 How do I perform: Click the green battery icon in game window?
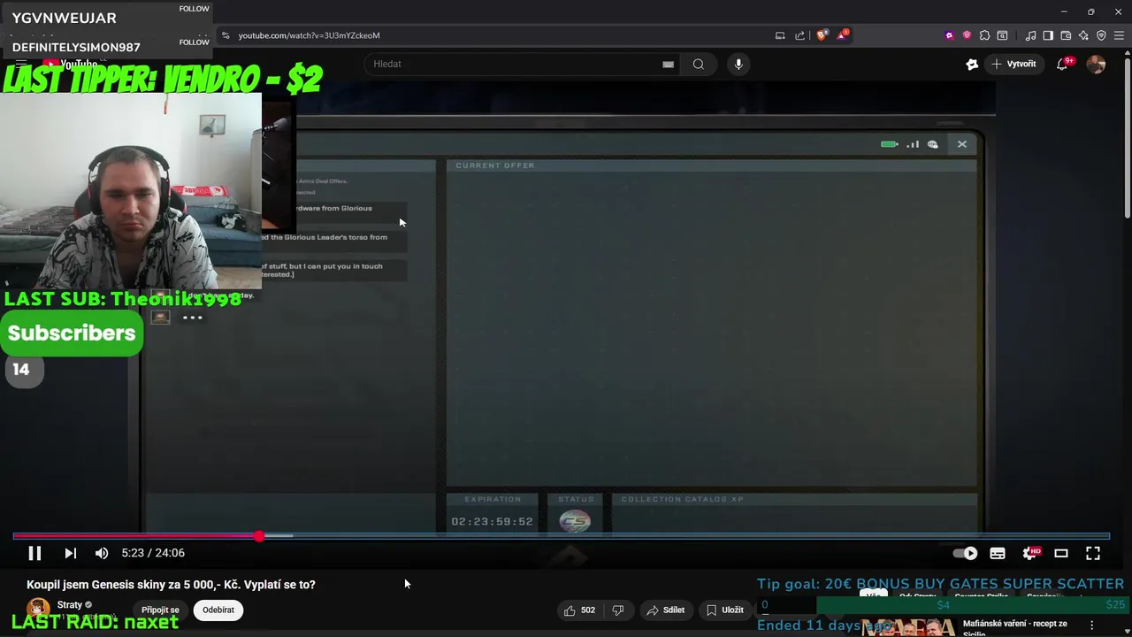pos(890,144)
